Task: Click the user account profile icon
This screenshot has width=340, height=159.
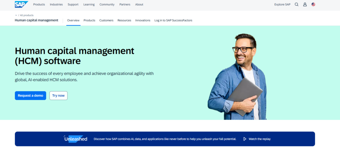Action: (x=305, y=5)
